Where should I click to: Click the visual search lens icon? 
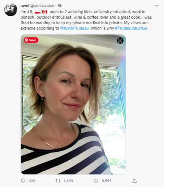click(x=120, y=41)
